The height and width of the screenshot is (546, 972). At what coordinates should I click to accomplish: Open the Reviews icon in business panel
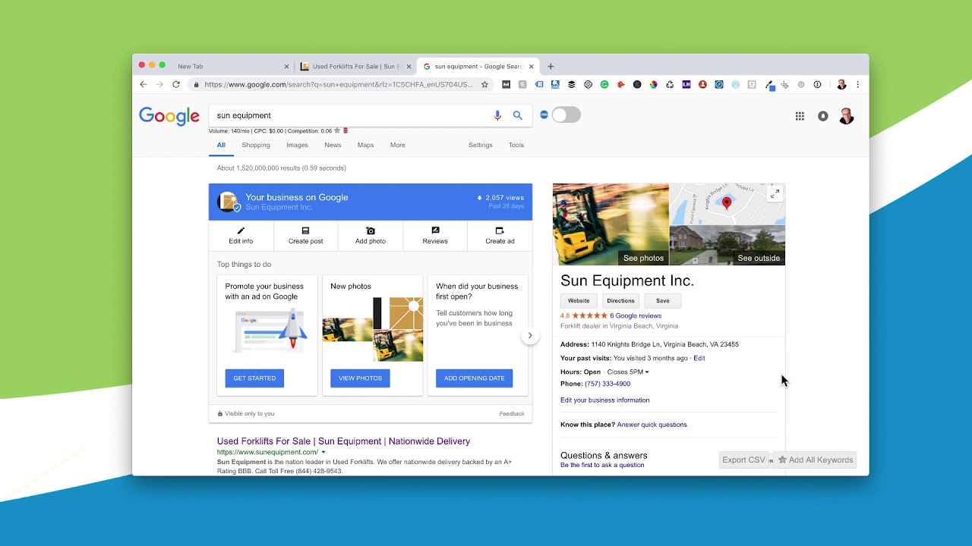pyautogui.click(x=435, y=231)
